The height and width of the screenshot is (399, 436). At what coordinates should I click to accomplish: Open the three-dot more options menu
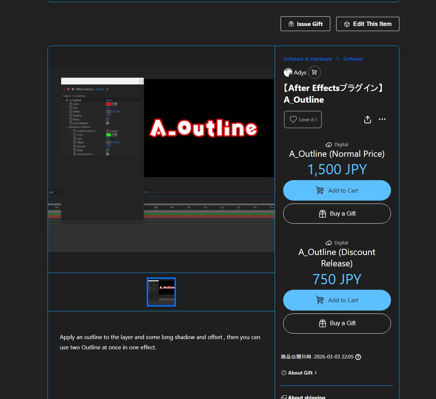pyautogui.click(x=382, y=119)
